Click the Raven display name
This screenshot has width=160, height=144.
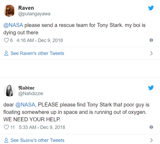click(x=26, y=8)
